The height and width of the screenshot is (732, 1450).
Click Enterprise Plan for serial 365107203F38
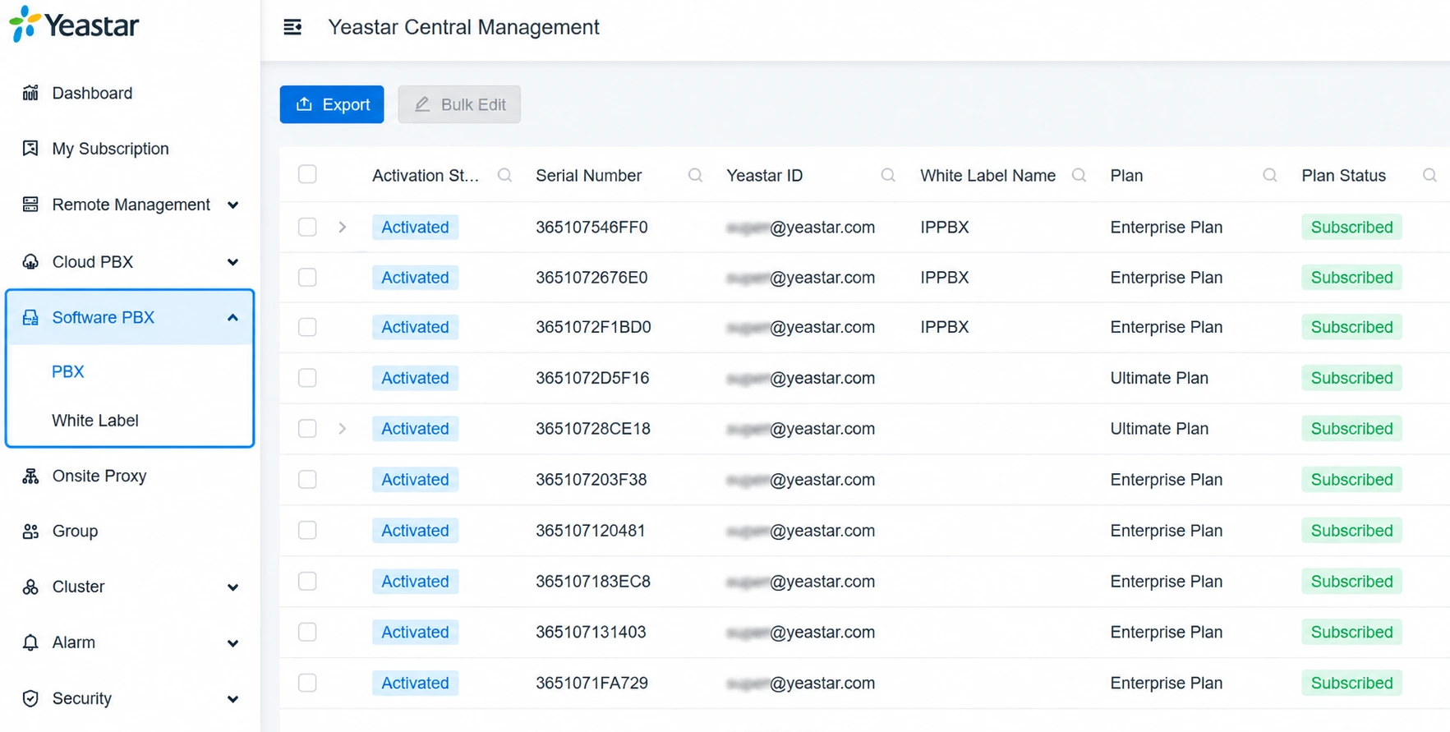1167,480
